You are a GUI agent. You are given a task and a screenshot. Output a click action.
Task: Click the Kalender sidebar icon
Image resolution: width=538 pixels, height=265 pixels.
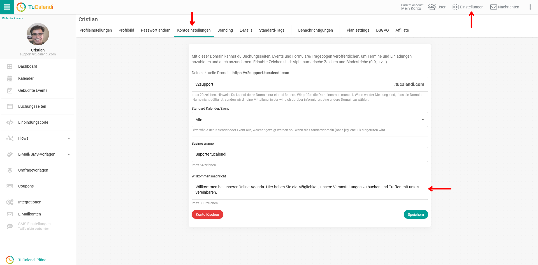click(x=10, y=79)
